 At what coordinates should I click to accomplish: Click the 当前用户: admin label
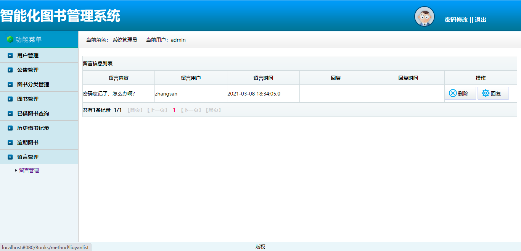pos(166,40)
